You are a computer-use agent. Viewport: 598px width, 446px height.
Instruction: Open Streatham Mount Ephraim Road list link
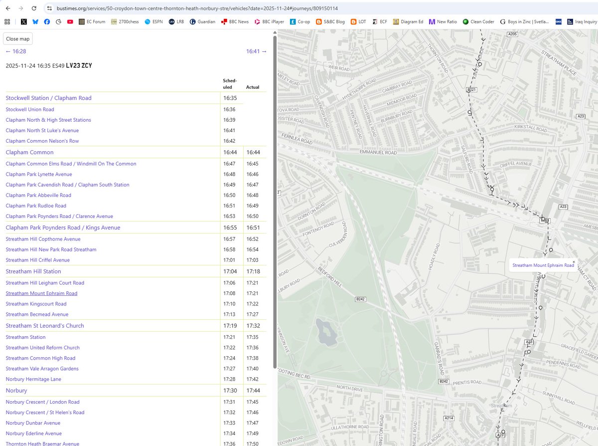41,293
